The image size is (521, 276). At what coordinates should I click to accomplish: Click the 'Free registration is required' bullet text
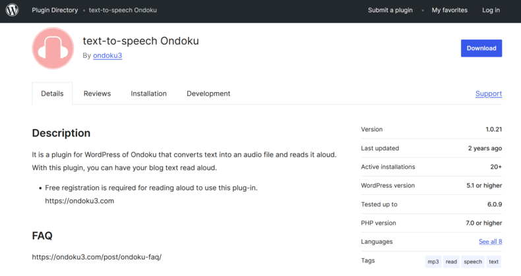[x=151, y=188]
